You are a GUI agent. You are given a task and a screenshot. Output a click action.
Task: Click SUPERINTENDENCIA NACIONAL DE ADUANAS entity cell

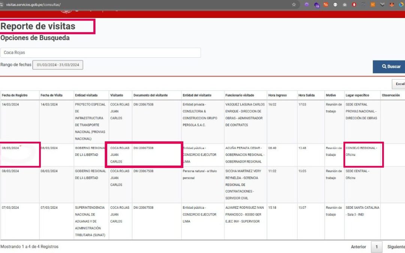click(x=91, y=222)
